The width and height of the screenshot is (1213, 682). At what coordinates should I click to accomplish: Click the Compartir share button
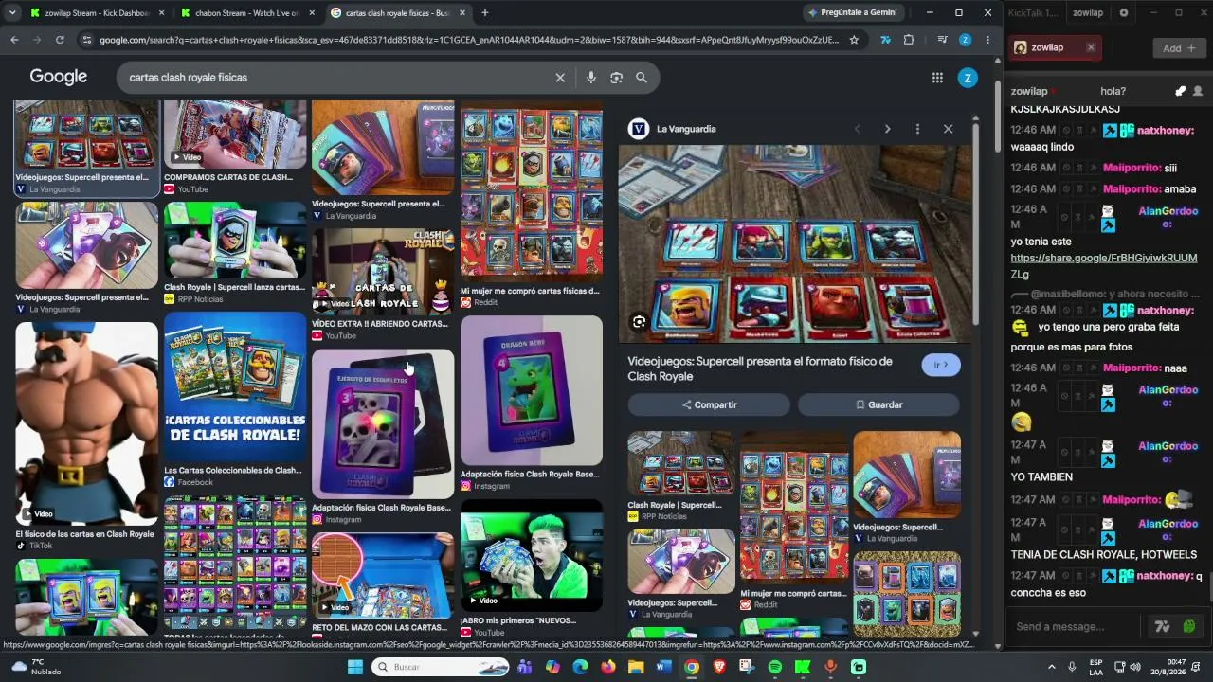(x=709, y=404)
